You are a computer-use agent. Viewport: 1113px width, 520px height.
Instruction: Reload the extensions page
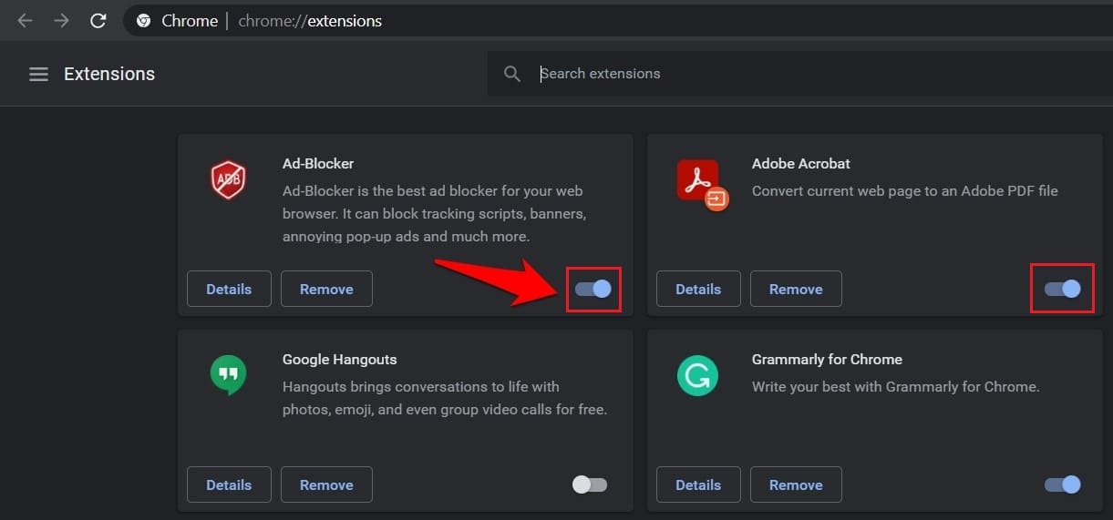98,21
